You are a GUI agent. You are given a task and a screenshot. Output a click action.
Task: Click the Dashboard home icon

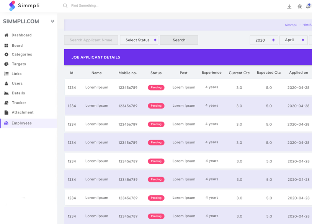[7, 35]
